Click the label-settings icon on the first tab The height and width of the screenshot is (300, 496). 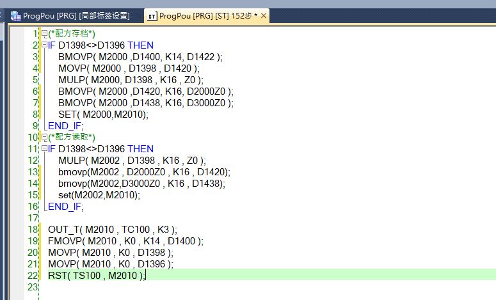(15, 15)
